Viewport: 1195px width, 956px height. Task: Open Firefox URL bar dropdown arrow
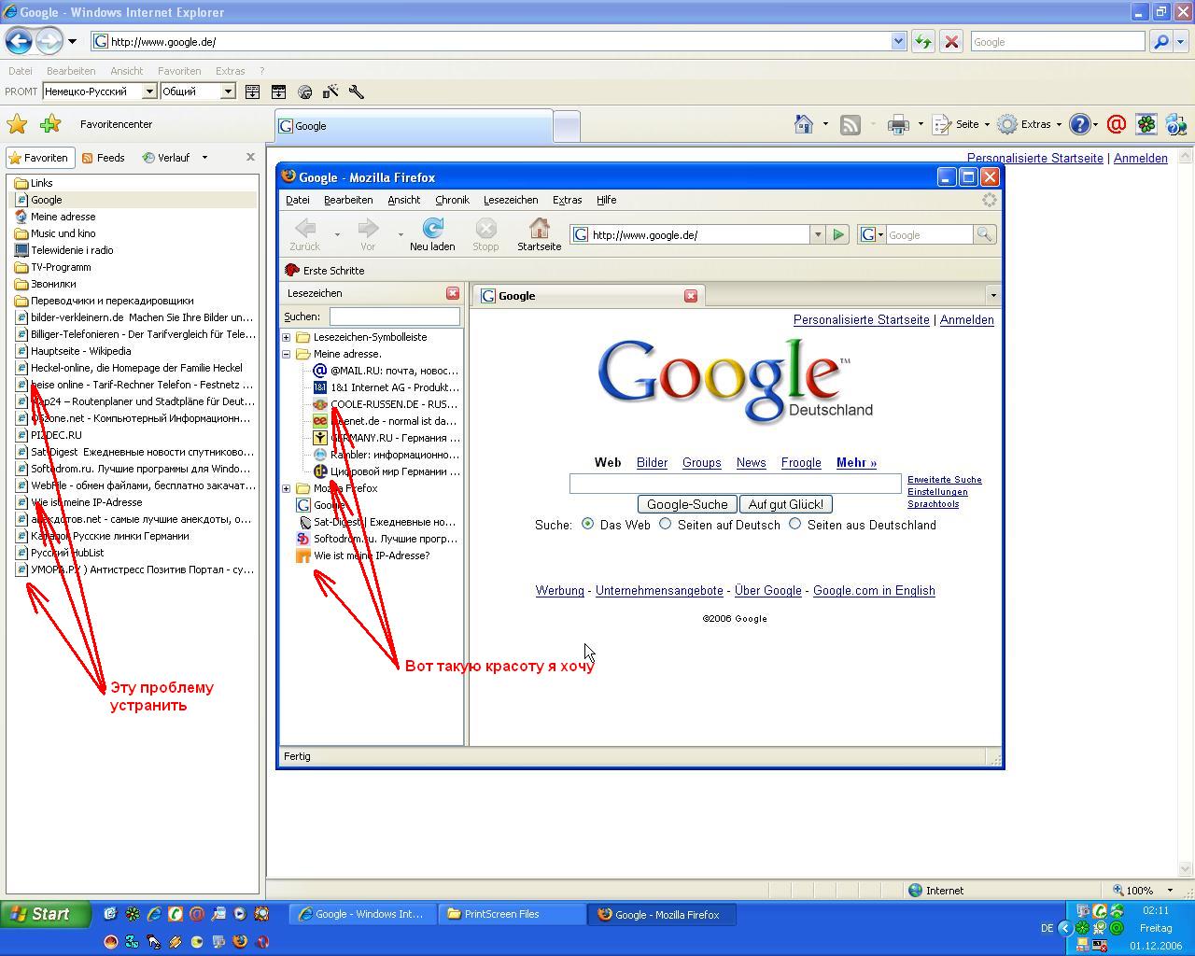[817, 235]
